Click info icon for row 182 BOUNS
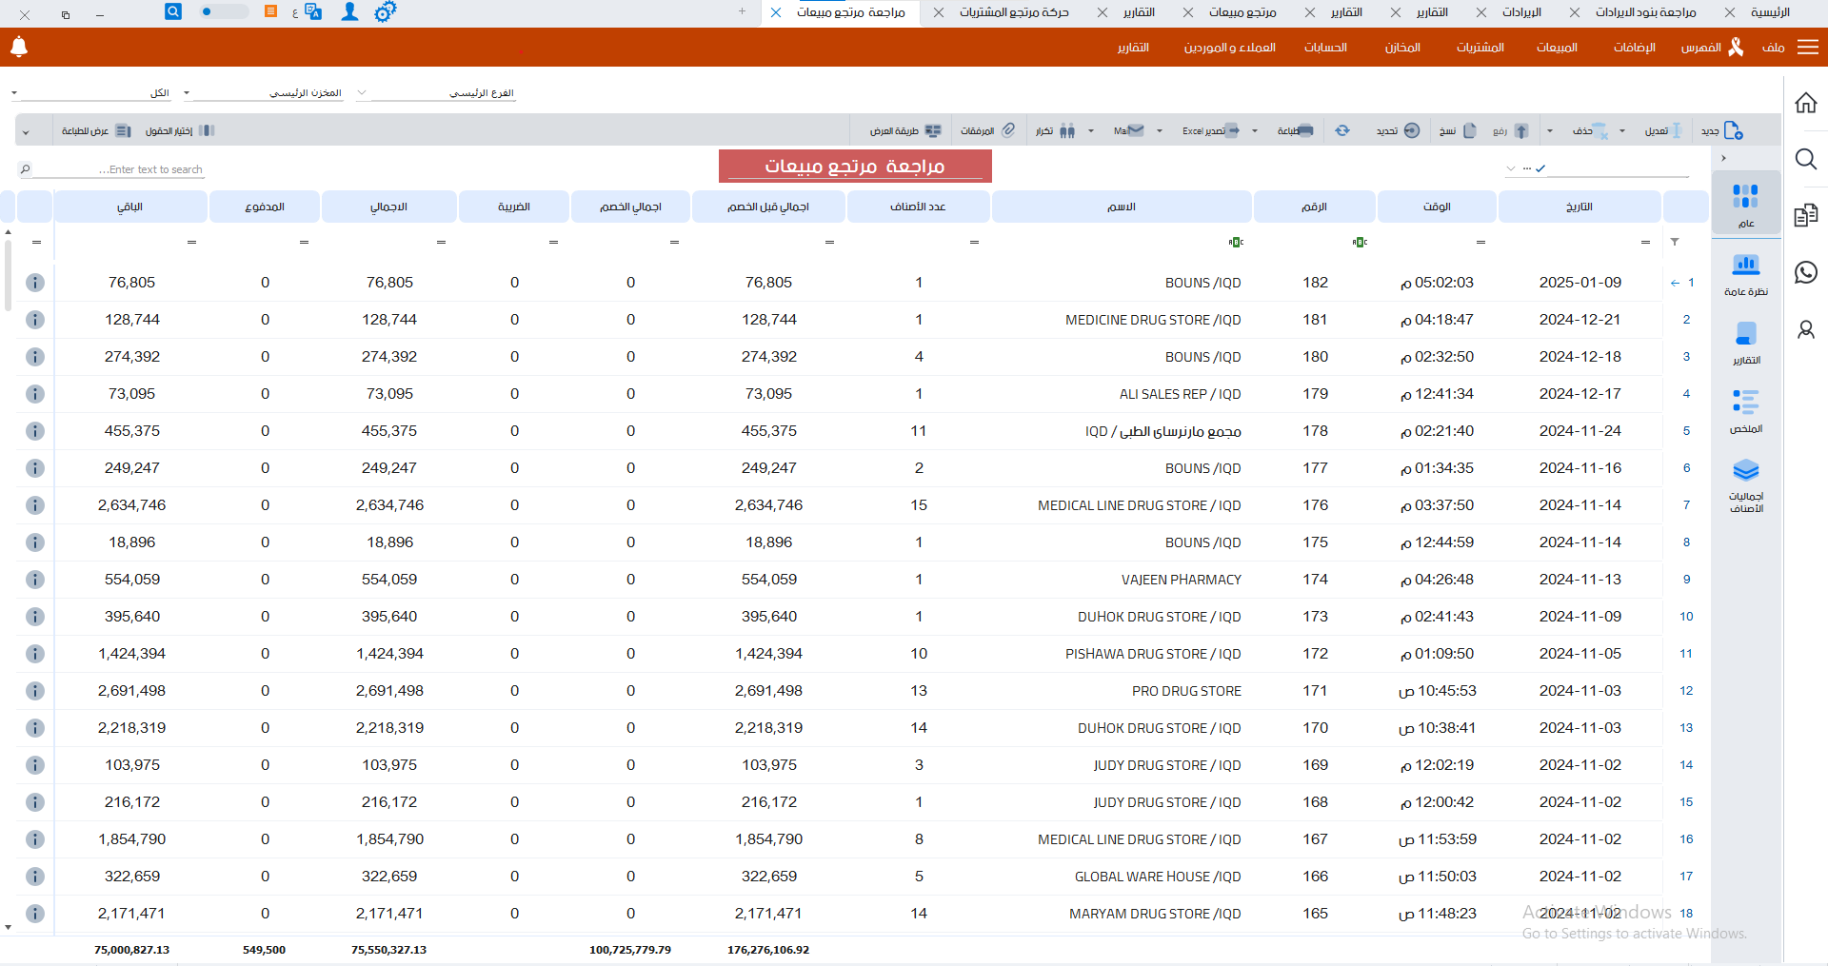Viewport: 1828px width, 966px height. click(x=35, y=283)
